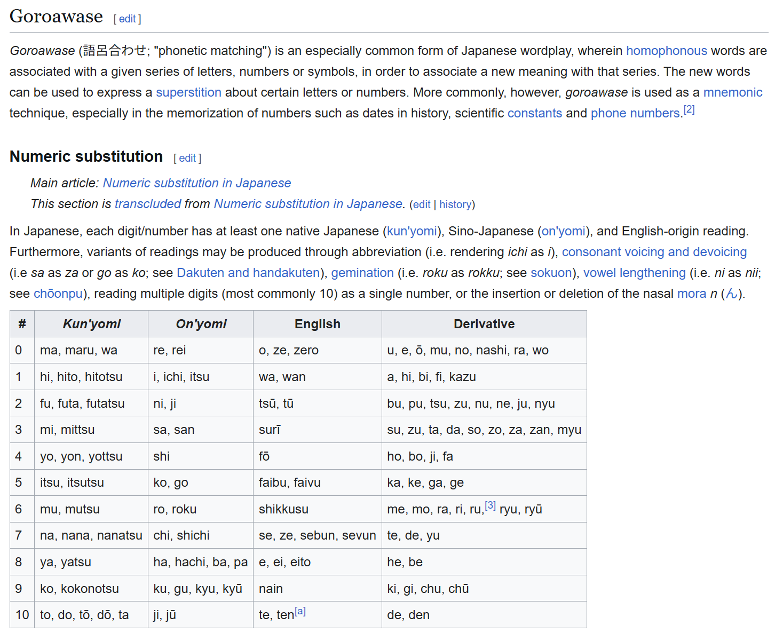This screenshot has height=641, width=775.
Task: Click the cell 'bu, pu, tsu, zu, nu, ne, ju, nyu'
Action: [x=484, y=403]
